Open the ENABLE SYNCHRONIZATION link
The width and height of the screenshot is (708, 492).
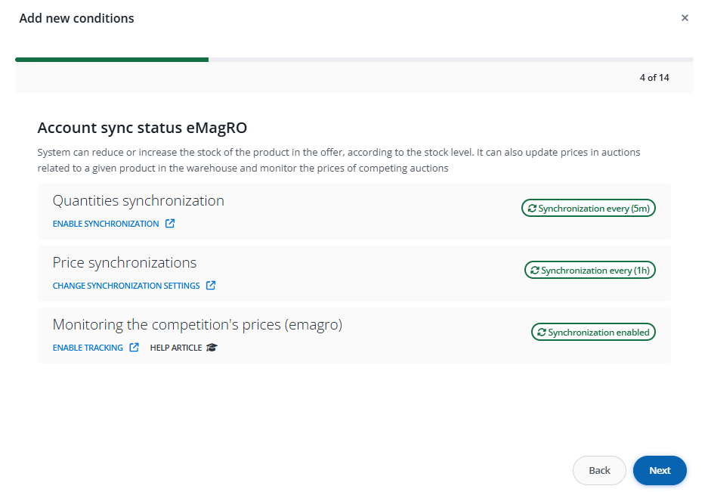click(106, 224)
